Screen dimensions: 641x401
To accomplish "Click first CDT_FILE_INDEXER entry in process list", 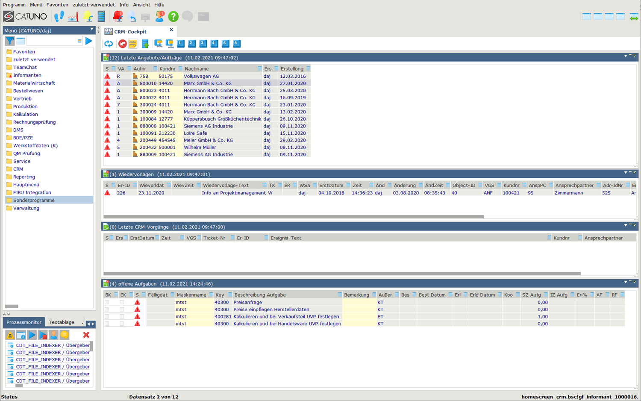I will [53, 345].
